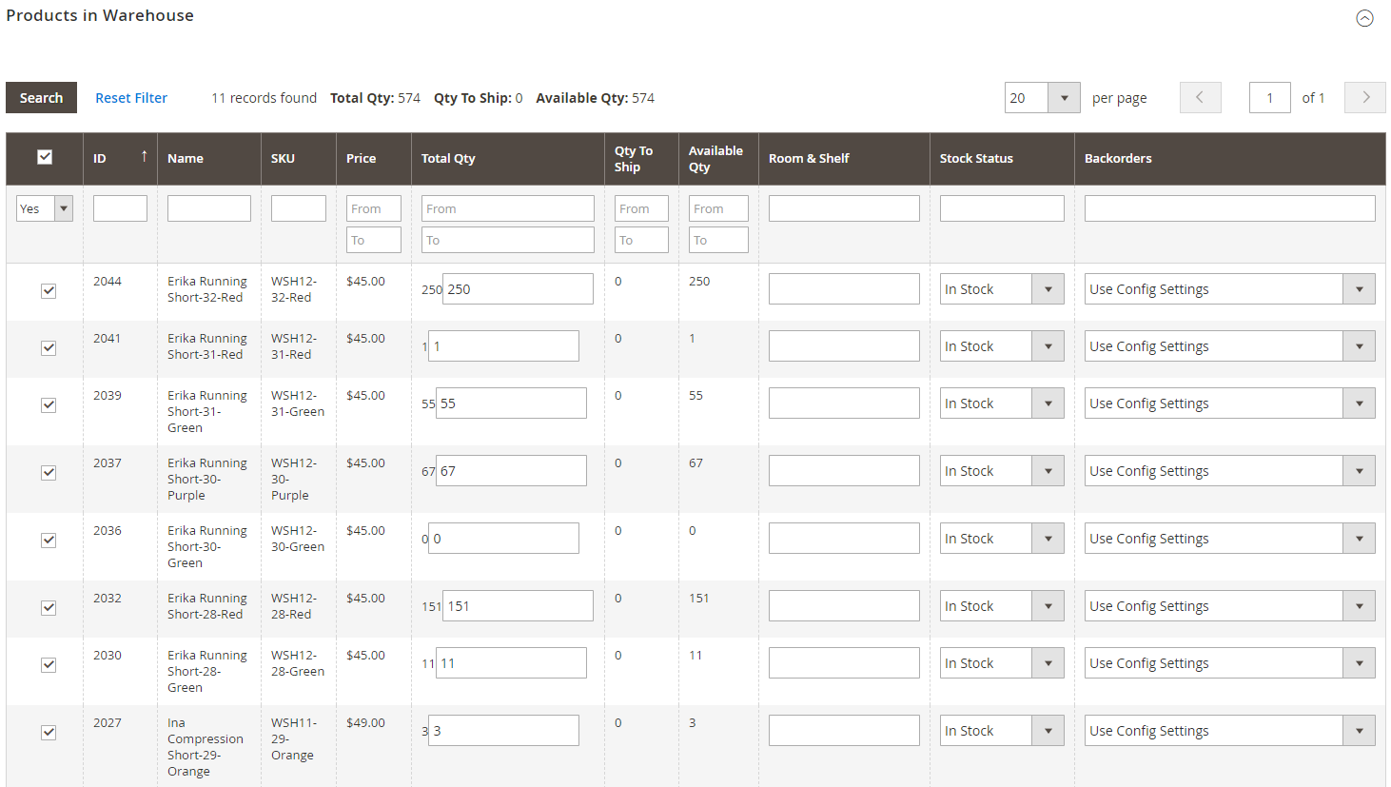Edit Total Qty field showing 151

coord(518,606)
